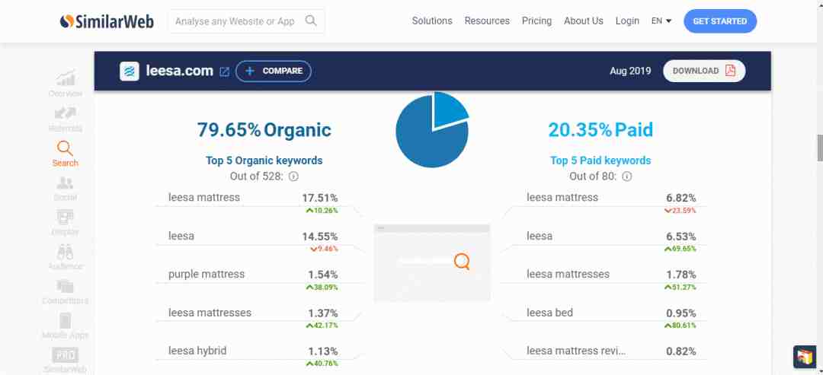Open the Overview sidebar icon

(x=65, y=78)
